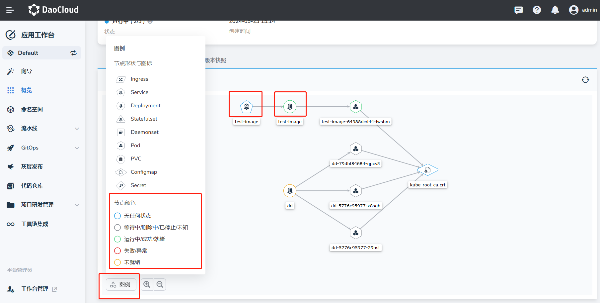Open the 概览 overview page

click(x=27, y=90)
